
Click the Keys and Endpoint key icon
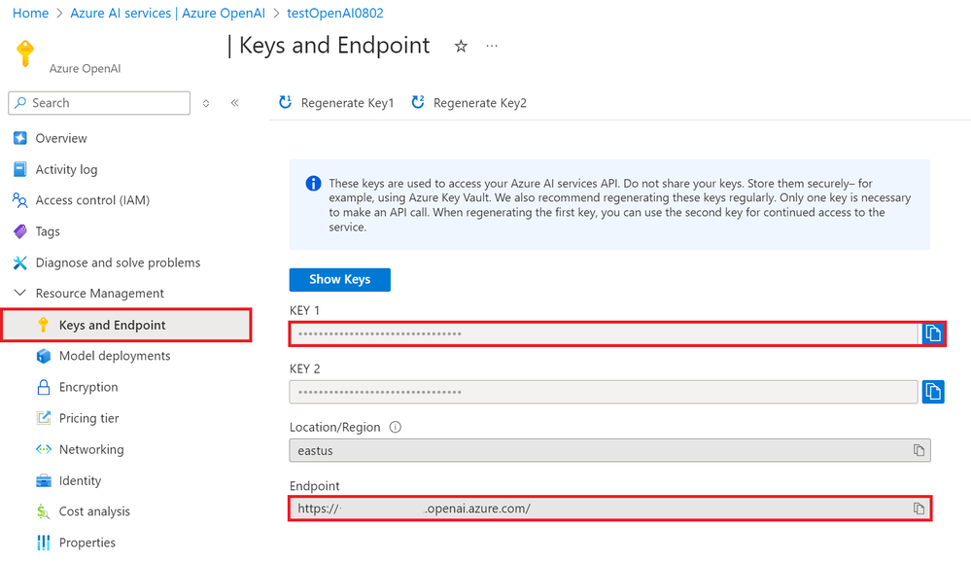[43, 325]
